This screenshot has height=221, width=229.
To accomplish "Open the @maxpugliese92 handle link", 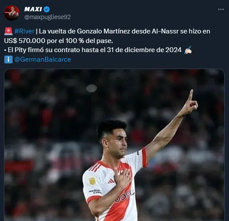I will 47,17.
